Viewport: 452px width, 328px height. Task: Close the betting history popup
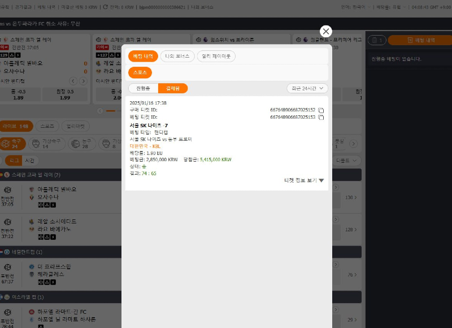326,31
